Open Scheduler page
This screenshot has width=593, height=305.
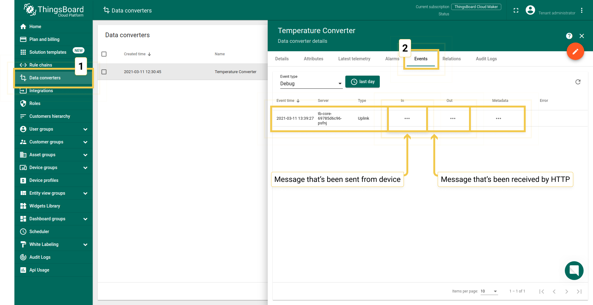[54, 232]
